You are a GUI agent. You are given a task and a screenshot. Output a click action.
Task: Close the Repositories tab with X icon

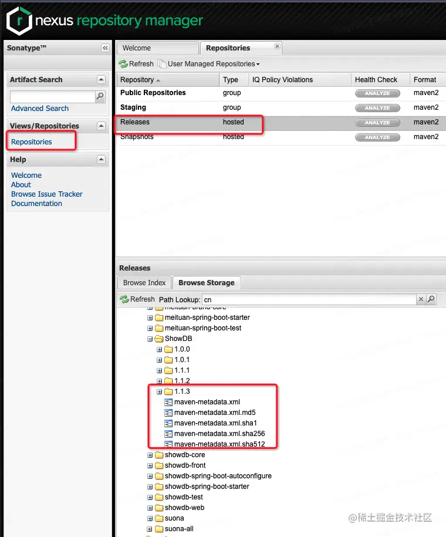coord(277,46)
